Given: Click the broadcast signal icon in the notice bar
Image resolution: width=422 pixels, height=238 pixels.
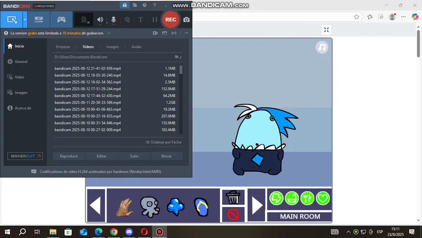Looking at the screenshot, I should coord(174,33).
